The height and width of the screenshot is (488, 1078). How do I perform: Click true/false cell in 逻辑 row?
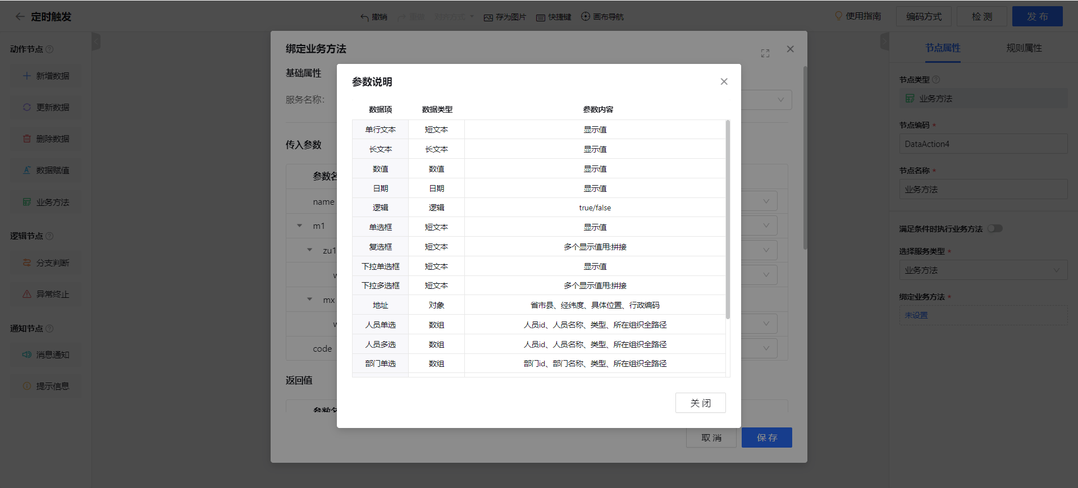595,208
